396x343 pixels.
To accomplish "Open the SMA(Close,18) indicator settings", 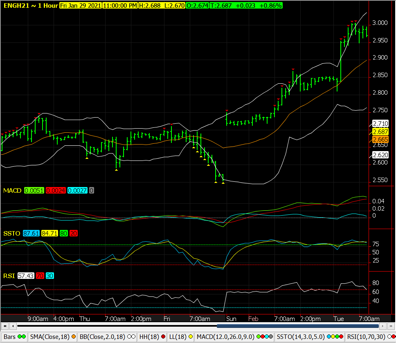I will coord(53,337).
